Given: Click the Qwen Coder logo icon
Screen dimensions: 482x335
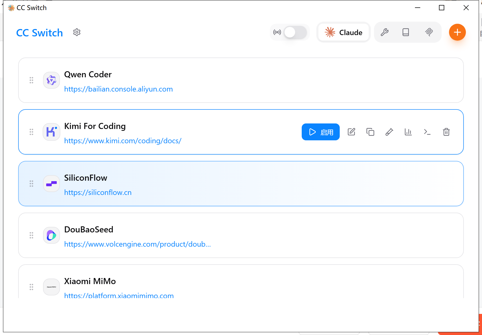Looking at the screenshot, I should coord(51,80).
